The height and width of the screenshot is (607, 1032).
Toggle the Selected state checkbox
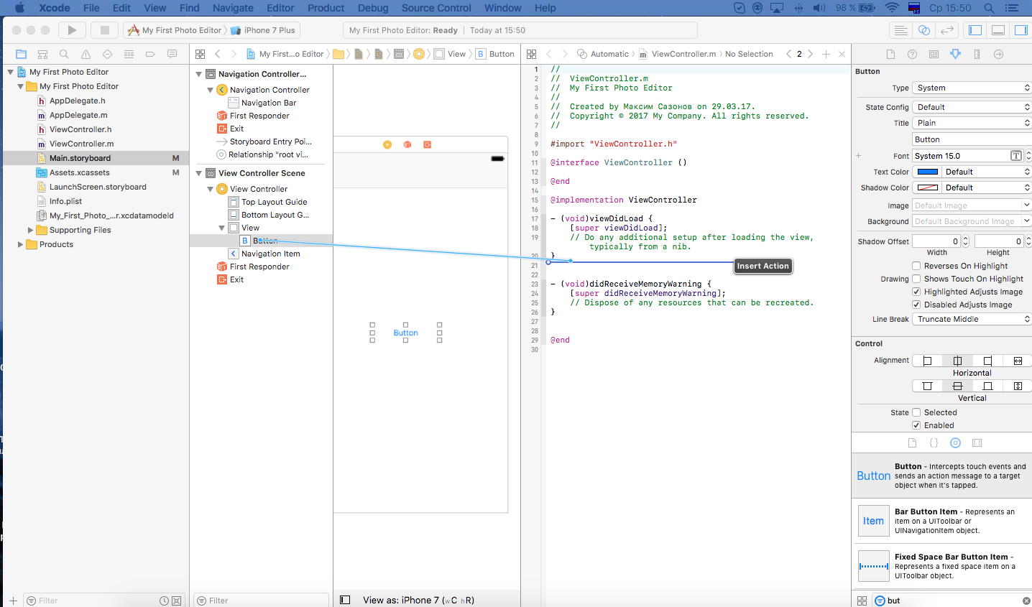(916, 412)
